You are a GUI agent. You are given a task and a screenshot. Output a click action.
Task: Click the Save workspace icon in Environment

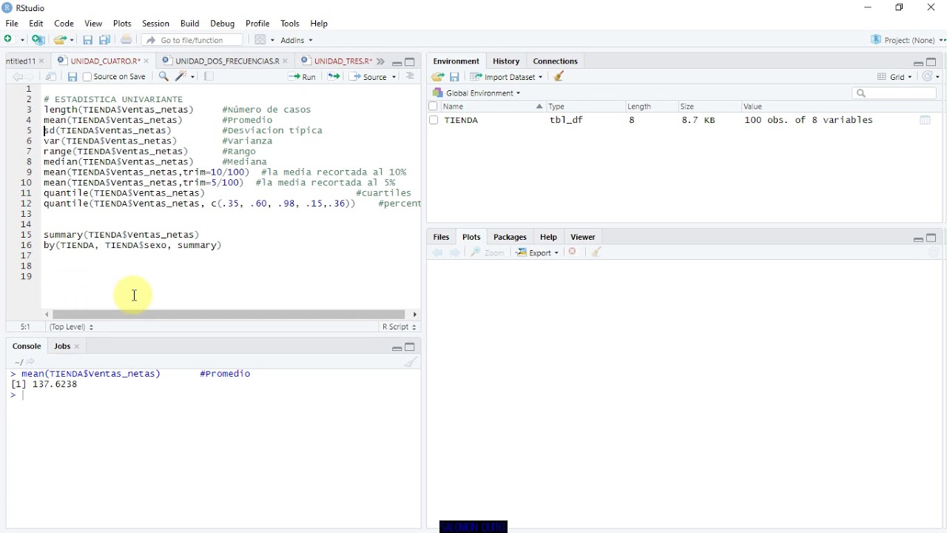click(454, 77)
